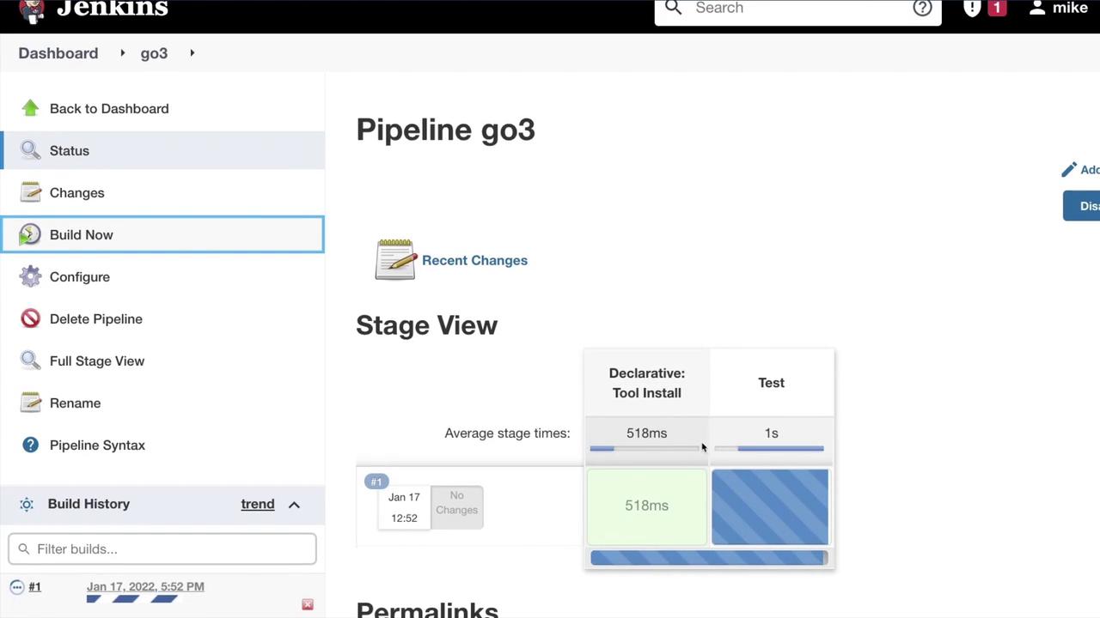Viewport: 1100px width, 618px height.
Task: Open Full Stage View in sidebar
Action: pyautogui.click(x=96, y=360)
